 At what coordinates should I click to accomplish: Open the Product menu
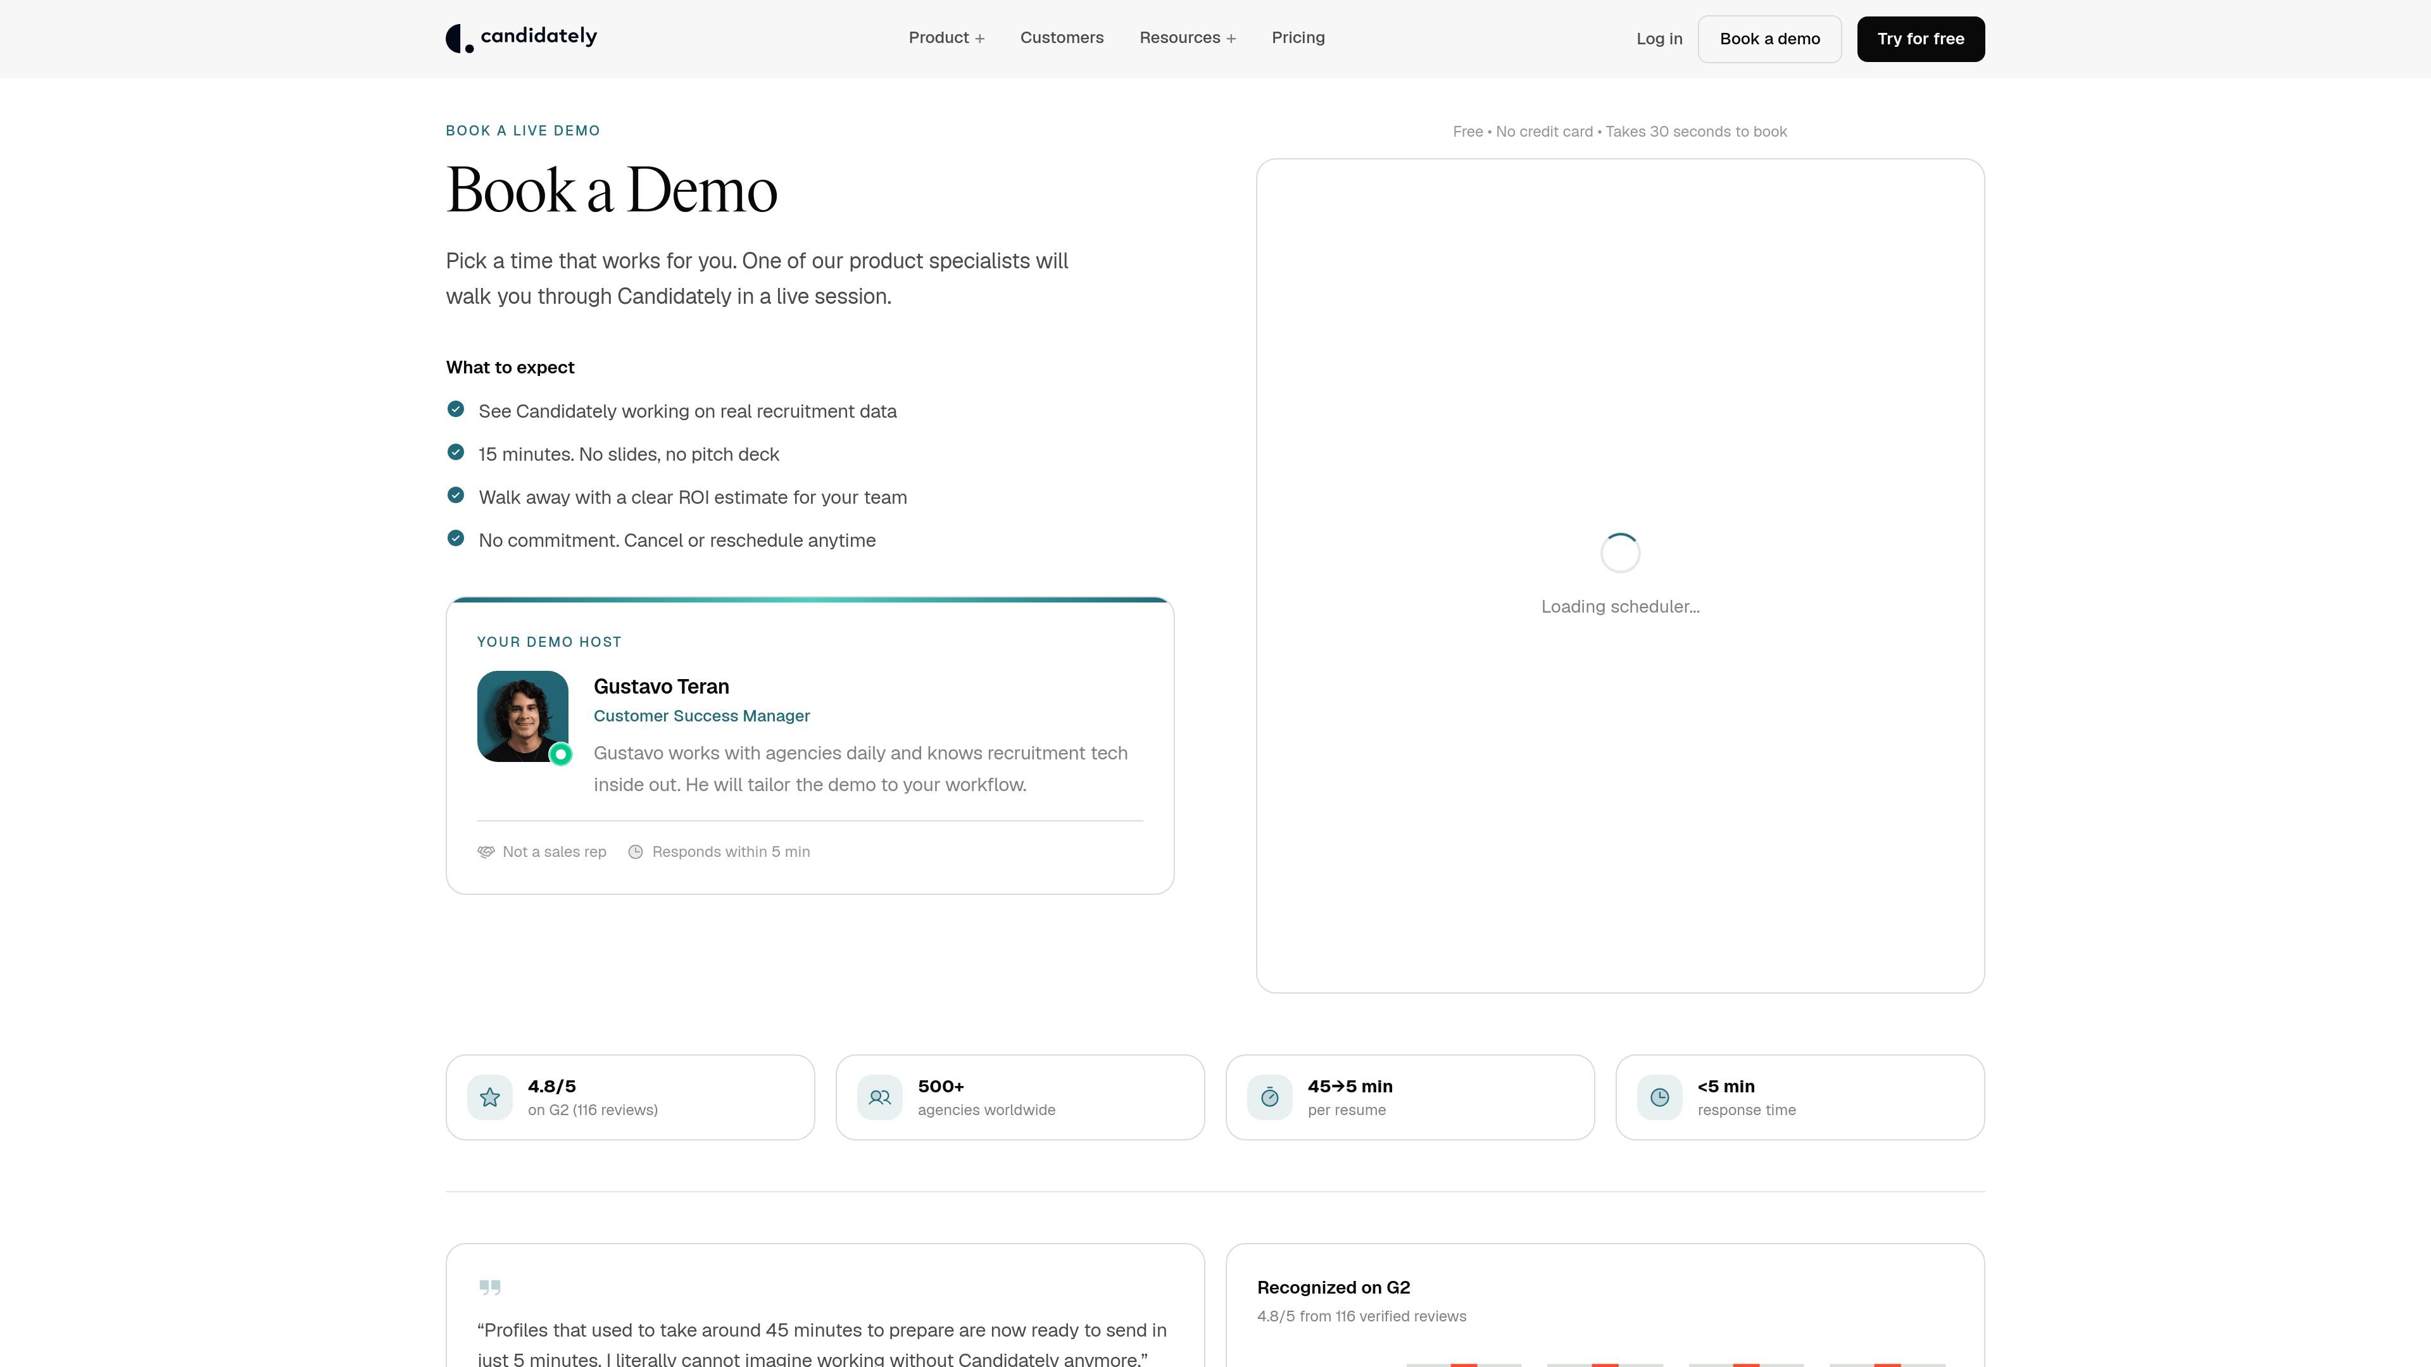(946, 38)
